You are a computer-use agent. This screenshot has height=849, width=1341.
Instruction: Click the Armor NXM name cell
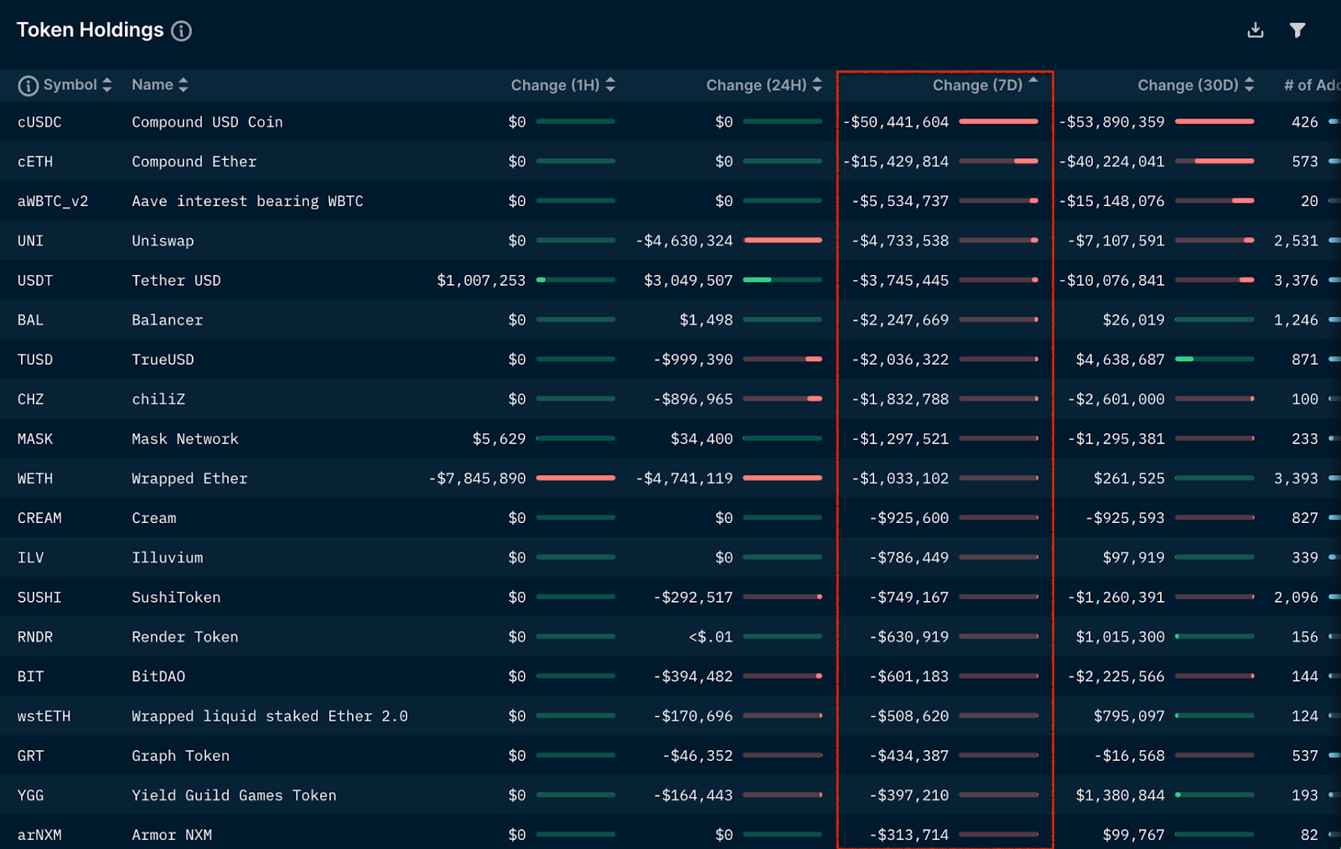172,835
